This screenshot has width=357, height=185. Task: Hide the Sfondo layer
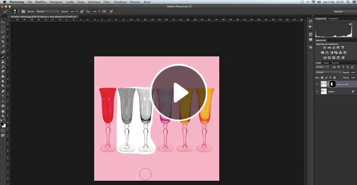click(317, 91)
